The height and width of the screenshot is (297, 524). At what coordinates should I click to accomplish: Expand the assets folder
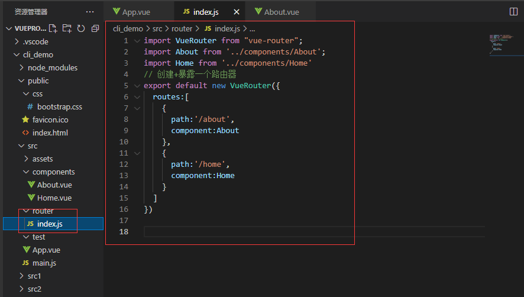coord(26,159)
